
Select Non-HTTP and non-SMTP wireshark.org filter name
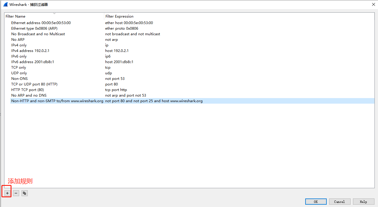(x=57, y=101)
